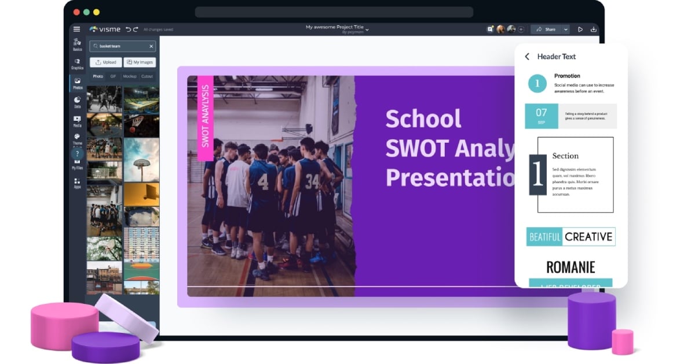The height and width of the screenshot is (364, 695).
Task: Open the hamburger menu in Visme
Action: pyautogui.click(x=76, y=29)
